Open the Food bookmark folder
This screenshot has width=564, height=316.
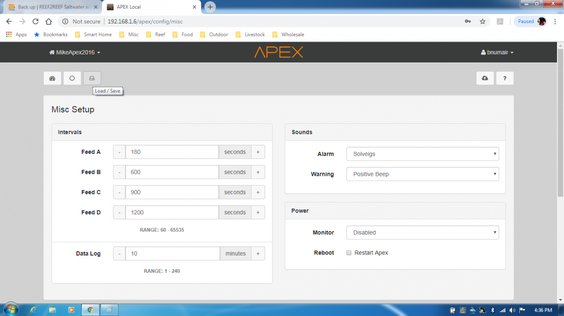click(183, 35)
